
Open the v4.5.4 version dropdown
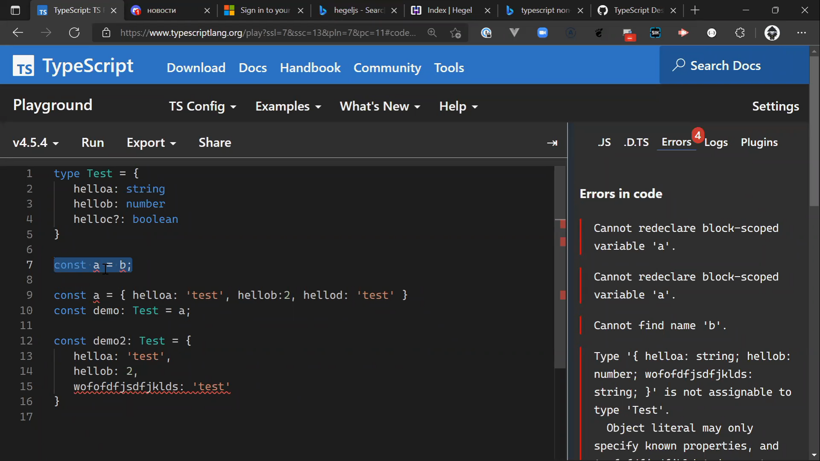[36, 143]
